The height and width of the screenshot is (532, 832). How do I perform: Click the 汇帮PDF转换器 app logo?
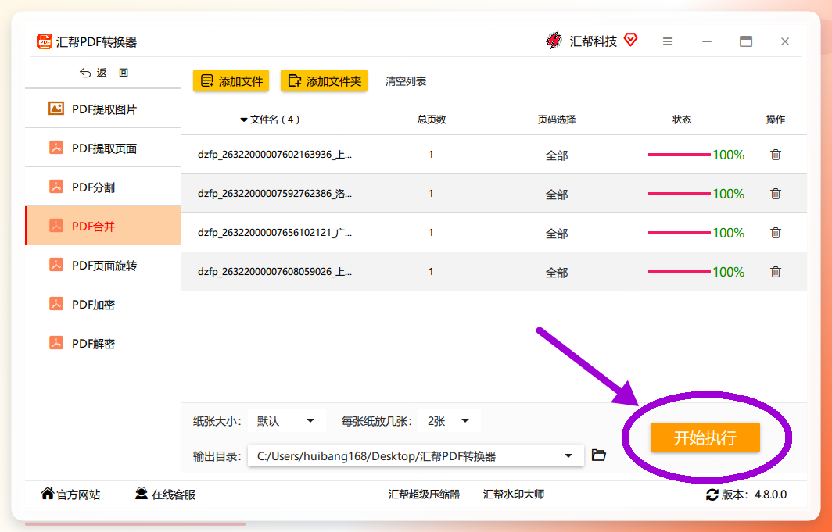[x=45, y=41]
